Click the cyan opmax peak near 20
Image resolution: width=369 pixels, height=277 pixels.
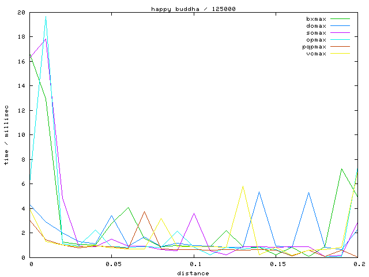click(46, 17)
